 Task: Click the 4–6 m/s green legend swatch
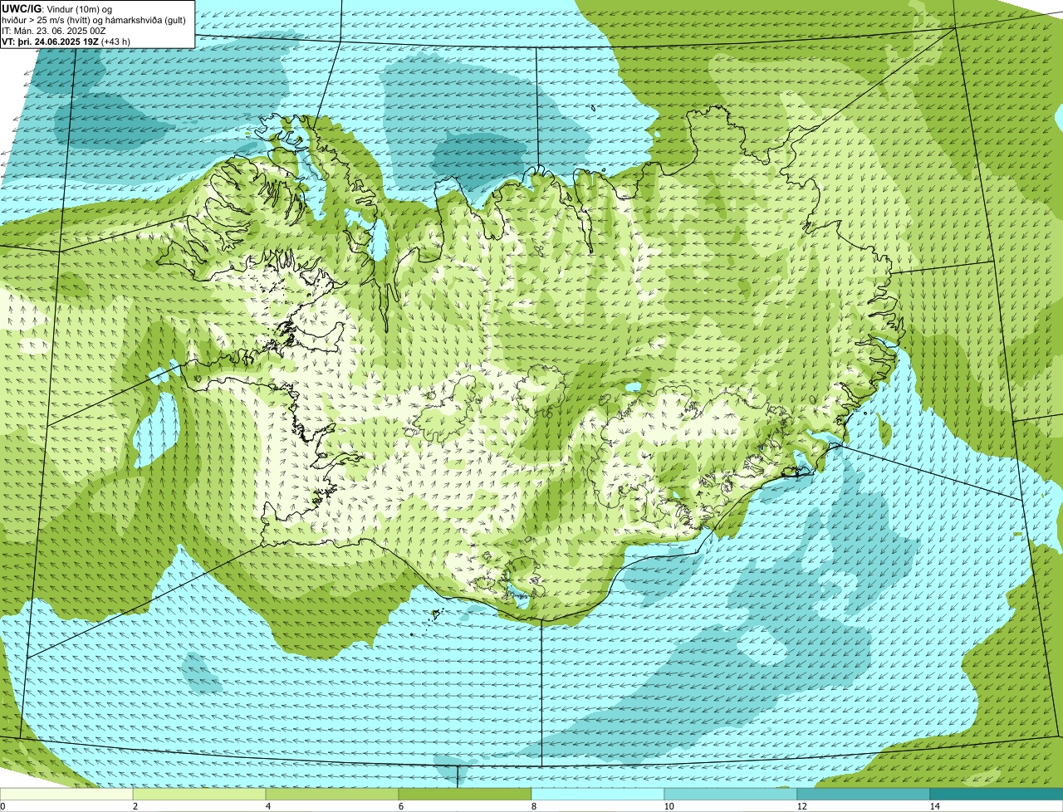pos(332,794)
